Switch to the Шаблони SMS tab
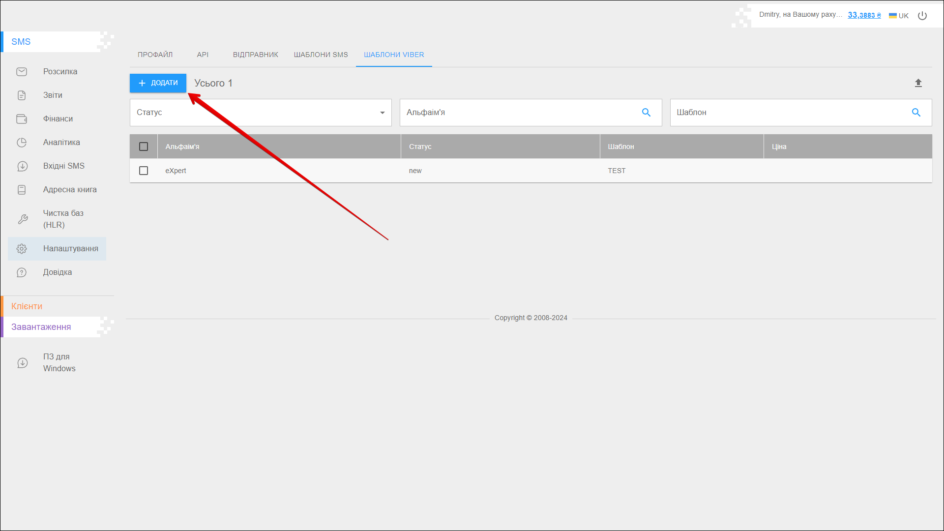Screen dimensions: 944x531 (x=321, y=55)
